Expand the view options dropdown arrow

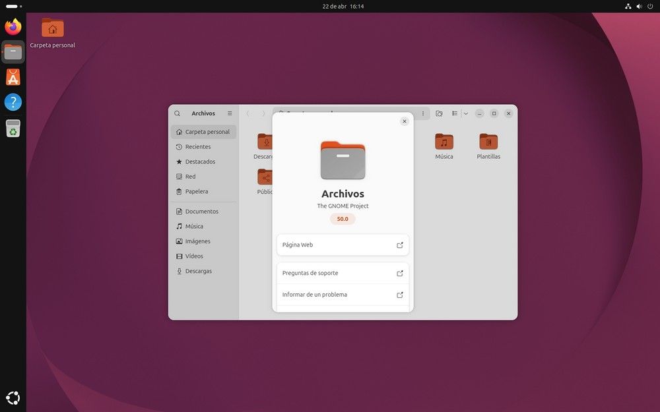pos(466,113)
